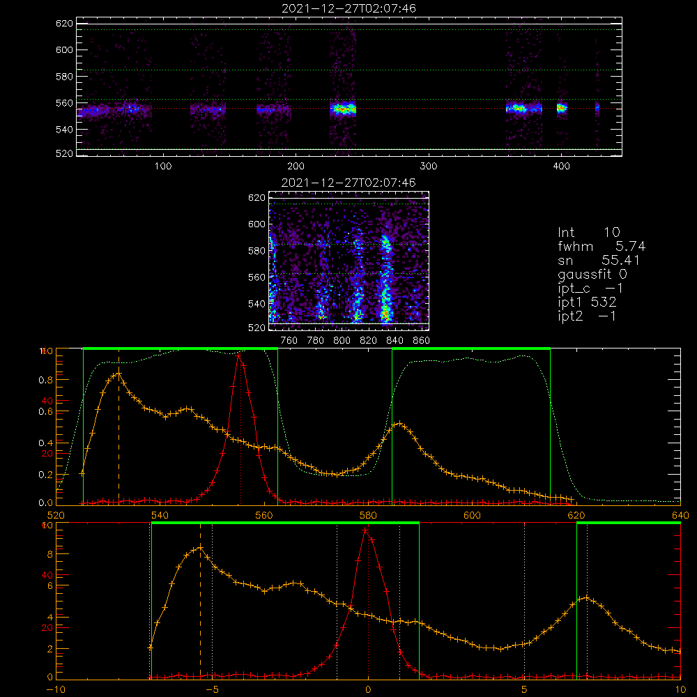Click x-axis label -10 on bottom plot
Screen dimensions: 697x697
(56, 689)
